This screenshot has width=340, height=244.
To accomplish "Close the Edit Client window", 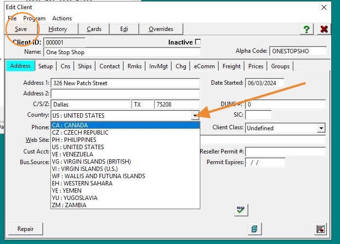I will pos(324,7).
